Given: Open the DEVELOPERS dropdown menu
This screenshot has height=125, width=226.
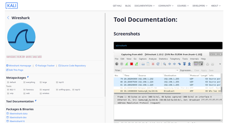Looking at the screenshot, I should click(200, 6).
